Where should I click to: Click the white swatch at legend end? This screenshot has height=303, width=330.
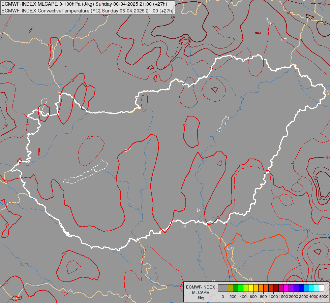tap(322, 288)
